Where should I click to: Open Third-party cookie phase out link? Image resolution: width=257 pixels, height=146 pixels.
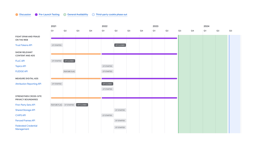pos(111,15)
